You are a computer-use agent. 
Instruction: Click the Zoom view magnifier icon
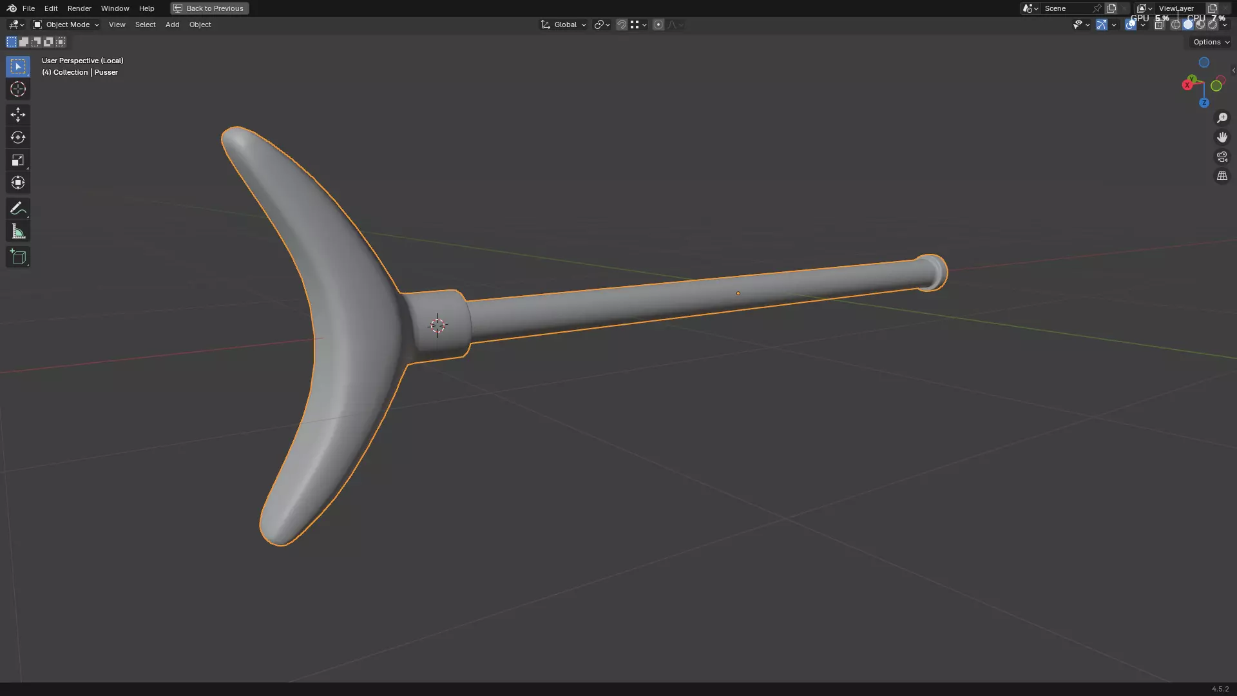1222,118
